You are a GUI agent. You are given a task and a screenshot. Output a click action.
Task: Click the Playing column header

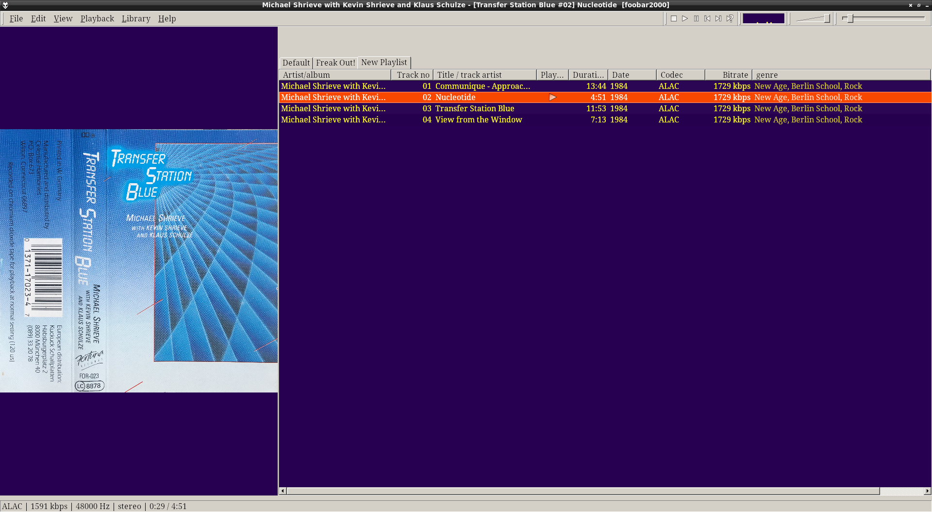[552, 75]
